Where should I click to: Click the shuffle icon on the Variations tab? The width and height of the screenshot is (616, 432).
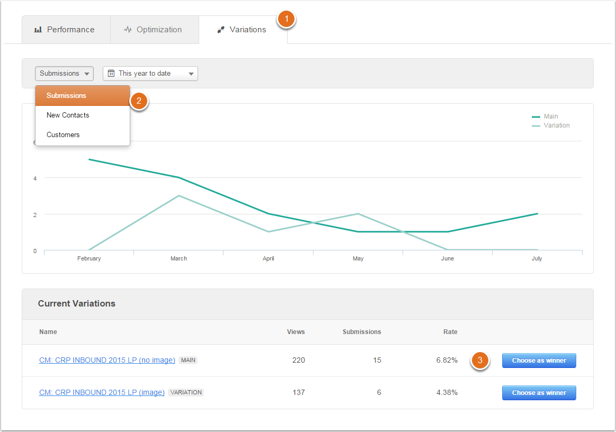click(x=221, y=29)
